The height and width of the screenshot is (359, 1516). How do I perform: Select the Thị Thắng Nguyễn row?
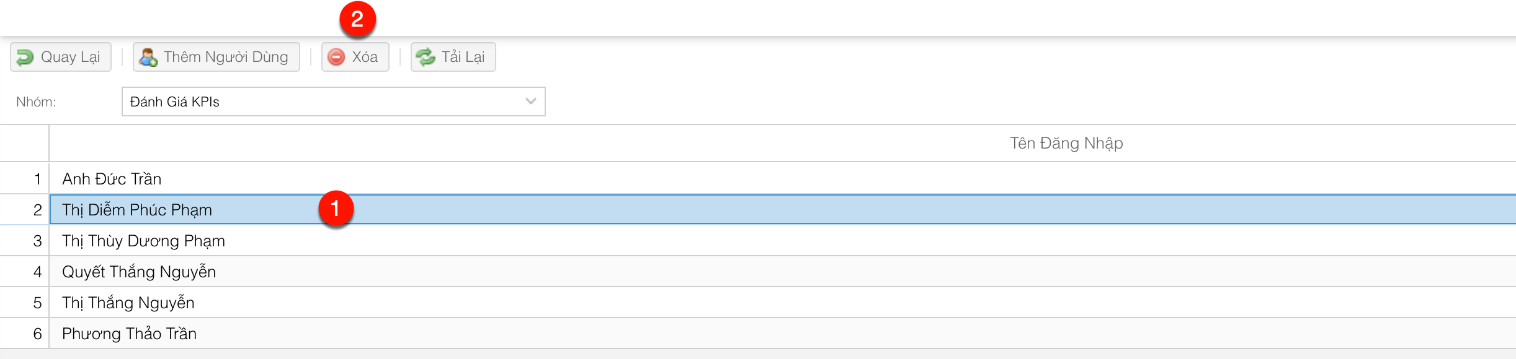point(128,303)
